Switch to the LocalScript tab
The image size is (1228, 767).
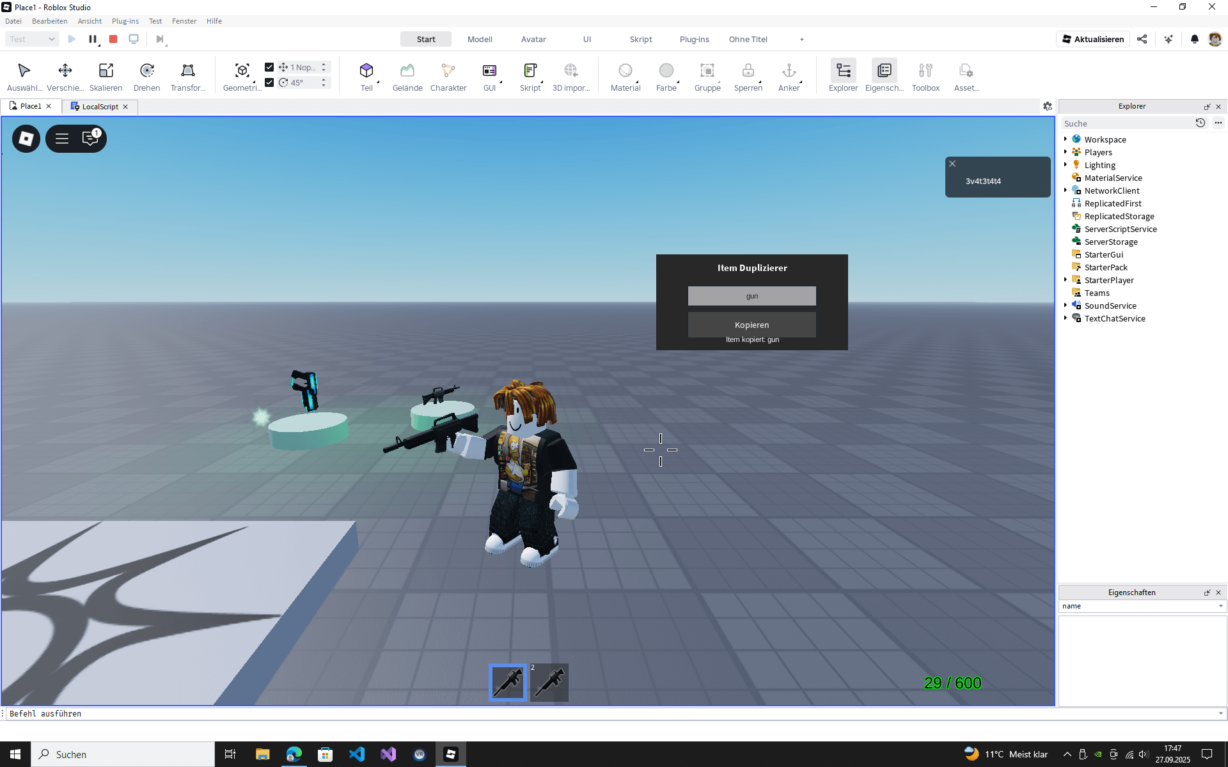point(100,107)
